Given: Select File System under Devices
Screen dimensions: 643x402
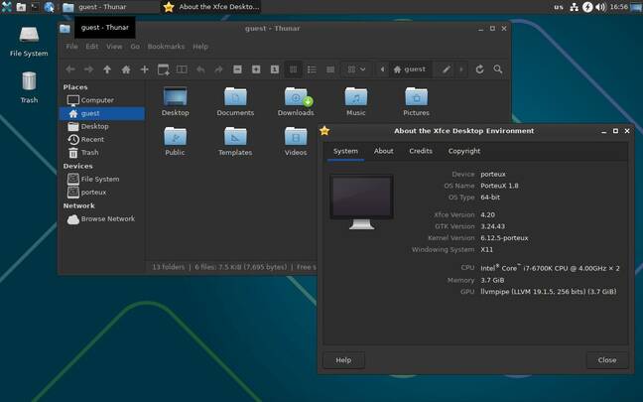Looking at the screenshot, I should point(102,179).
